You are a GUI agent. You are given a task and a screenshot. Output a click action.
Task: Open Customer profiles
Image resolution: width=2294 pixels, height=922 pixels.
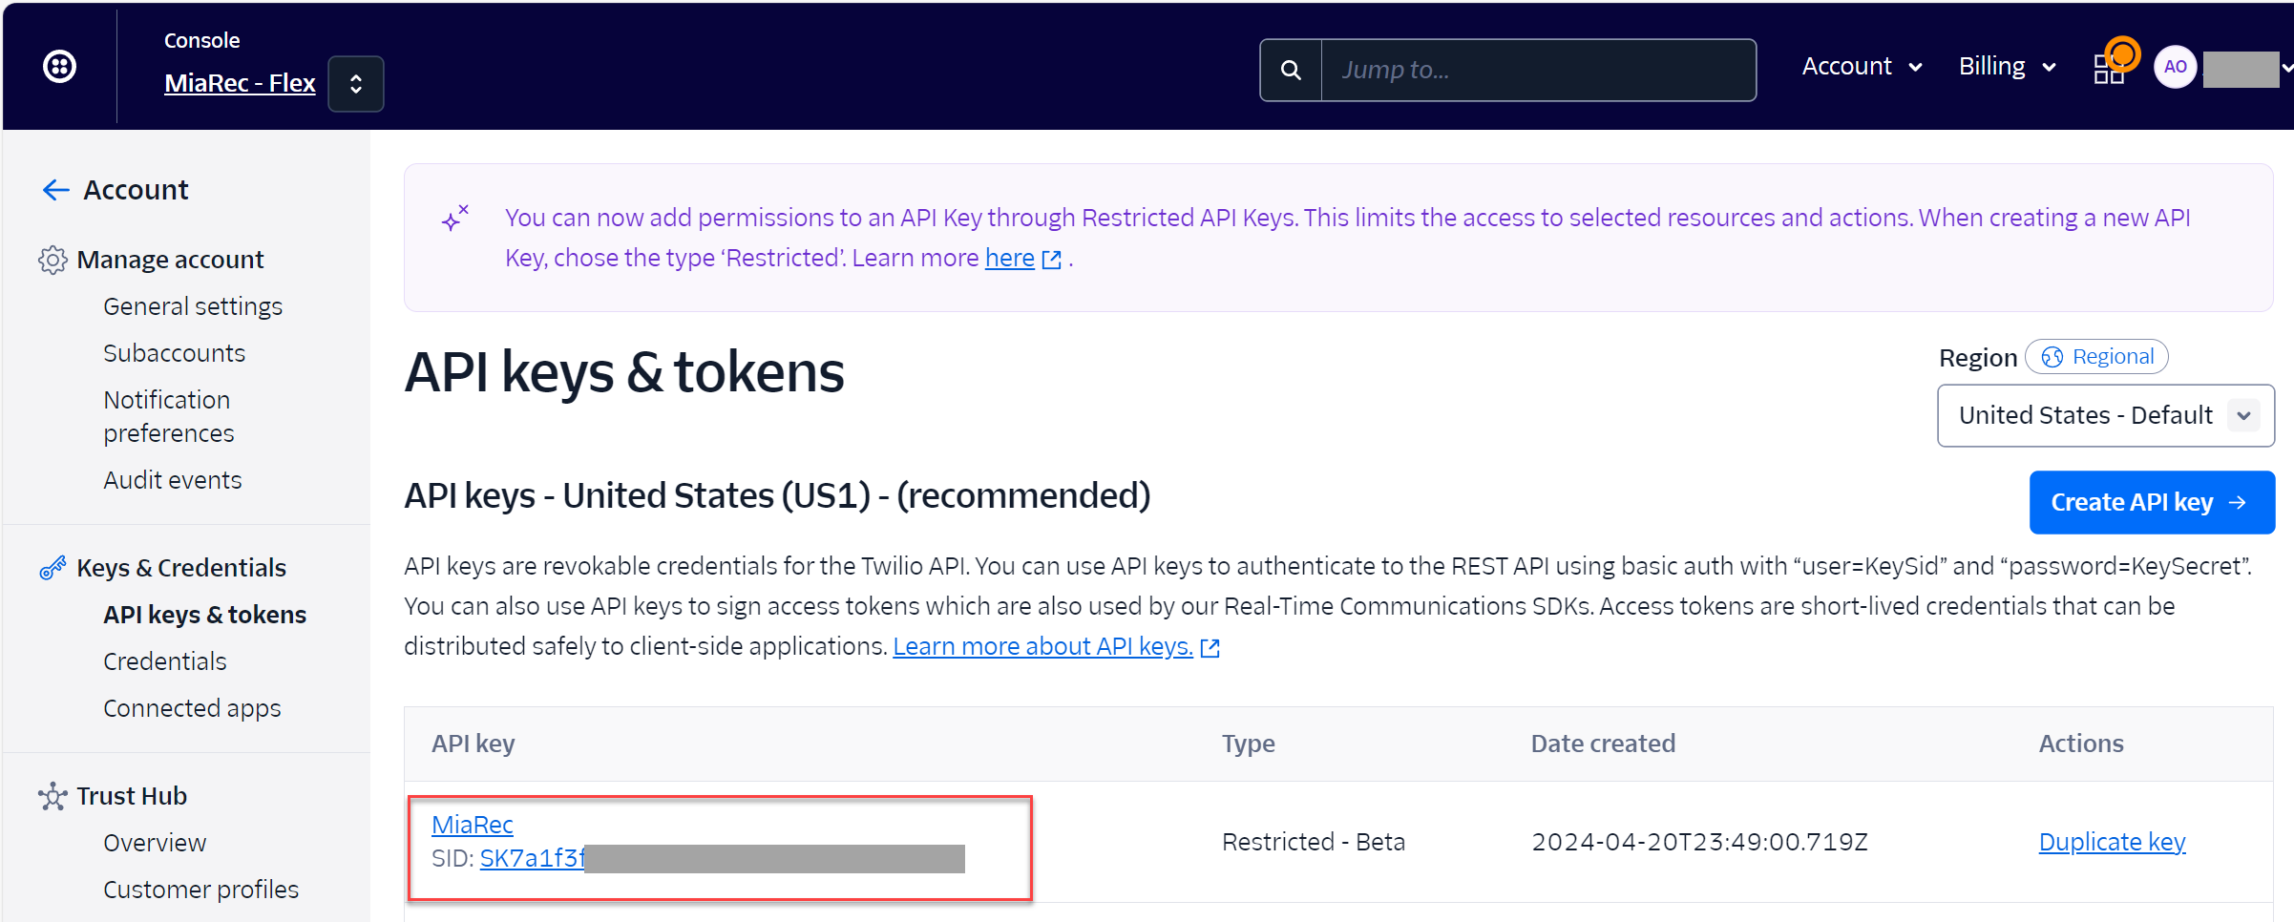[x=200, y=890]
